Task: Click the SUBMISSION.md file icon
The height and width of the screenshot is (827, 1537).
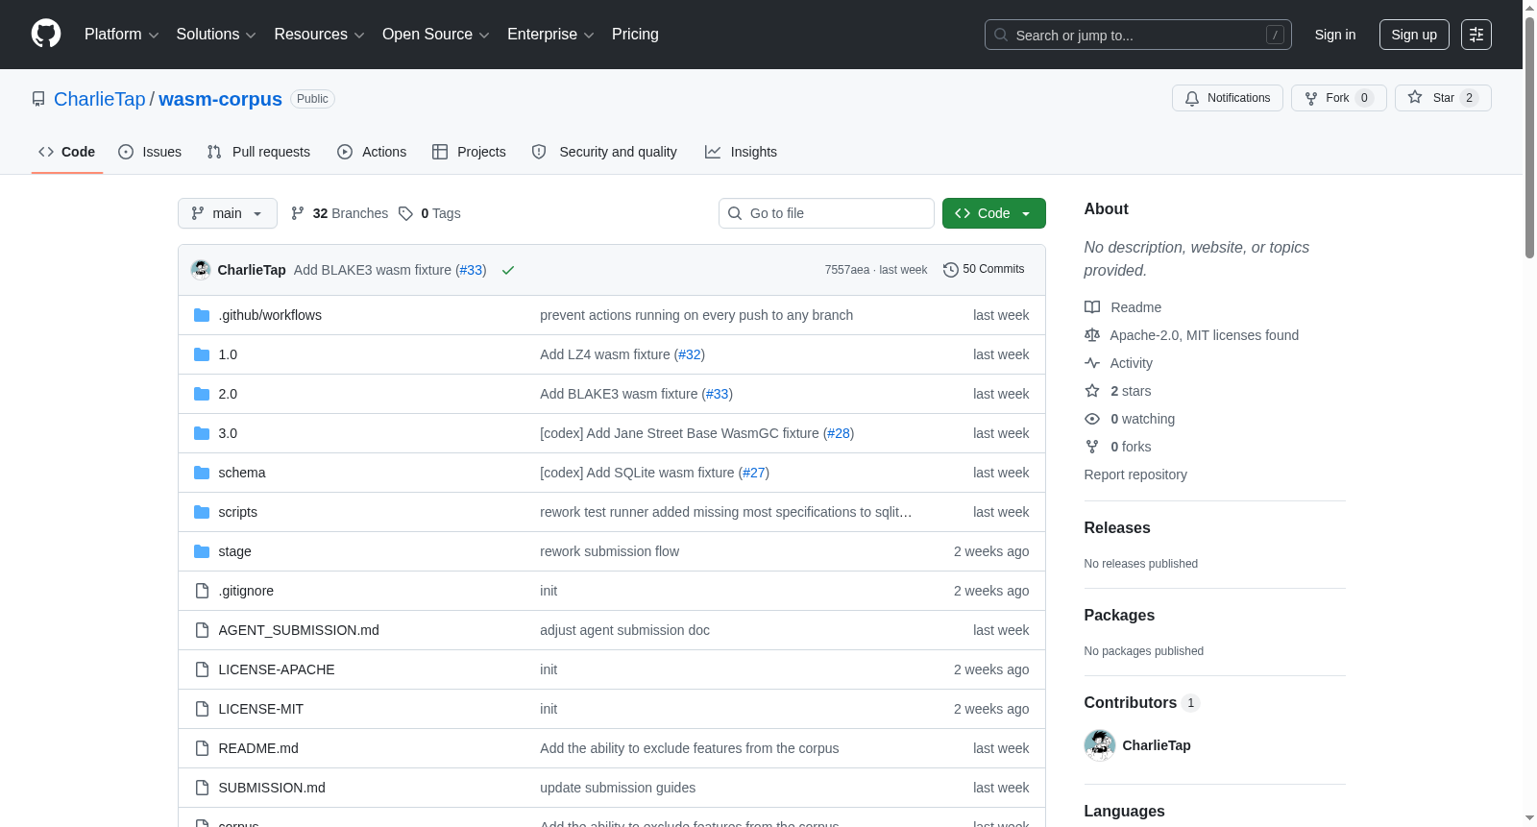Action: coord(202,788)
